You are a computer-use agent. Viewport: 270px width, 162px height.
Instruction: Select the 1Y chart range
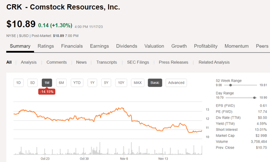[x=92, y=82]
